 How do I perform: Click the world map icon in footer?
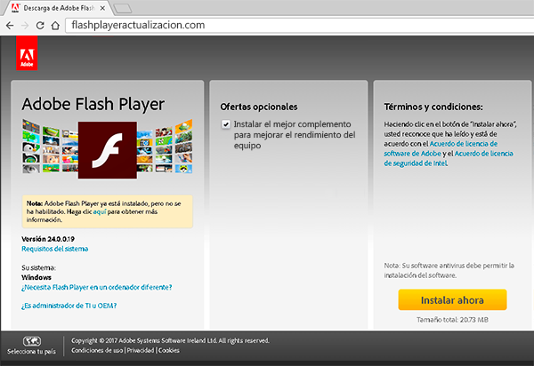coord(31,340)
